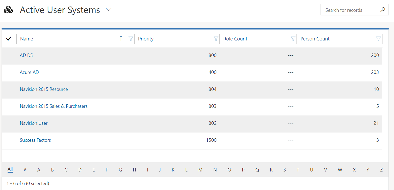Filter records by the # symbol
This screenshot has width=394, height=190.
(25, 170)
